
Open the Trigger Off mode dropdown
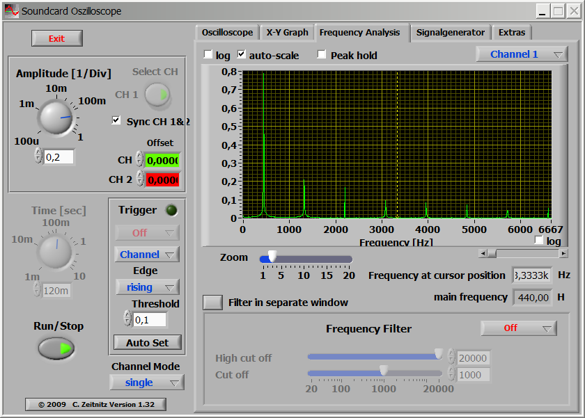[147, 233]
